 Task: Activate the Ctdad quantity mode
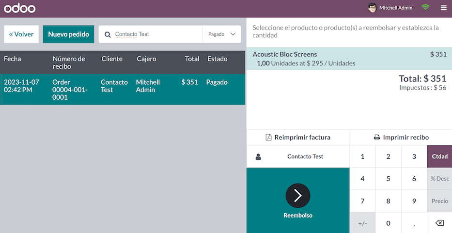click(439, 156)
